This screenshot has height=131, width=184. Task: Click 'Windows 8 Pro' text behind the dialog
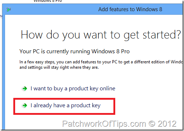click(x=48, y=1)
